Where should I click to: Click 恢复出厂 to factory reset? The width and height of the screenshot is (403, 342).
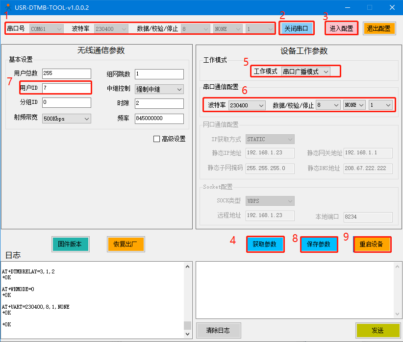[126, 244]
